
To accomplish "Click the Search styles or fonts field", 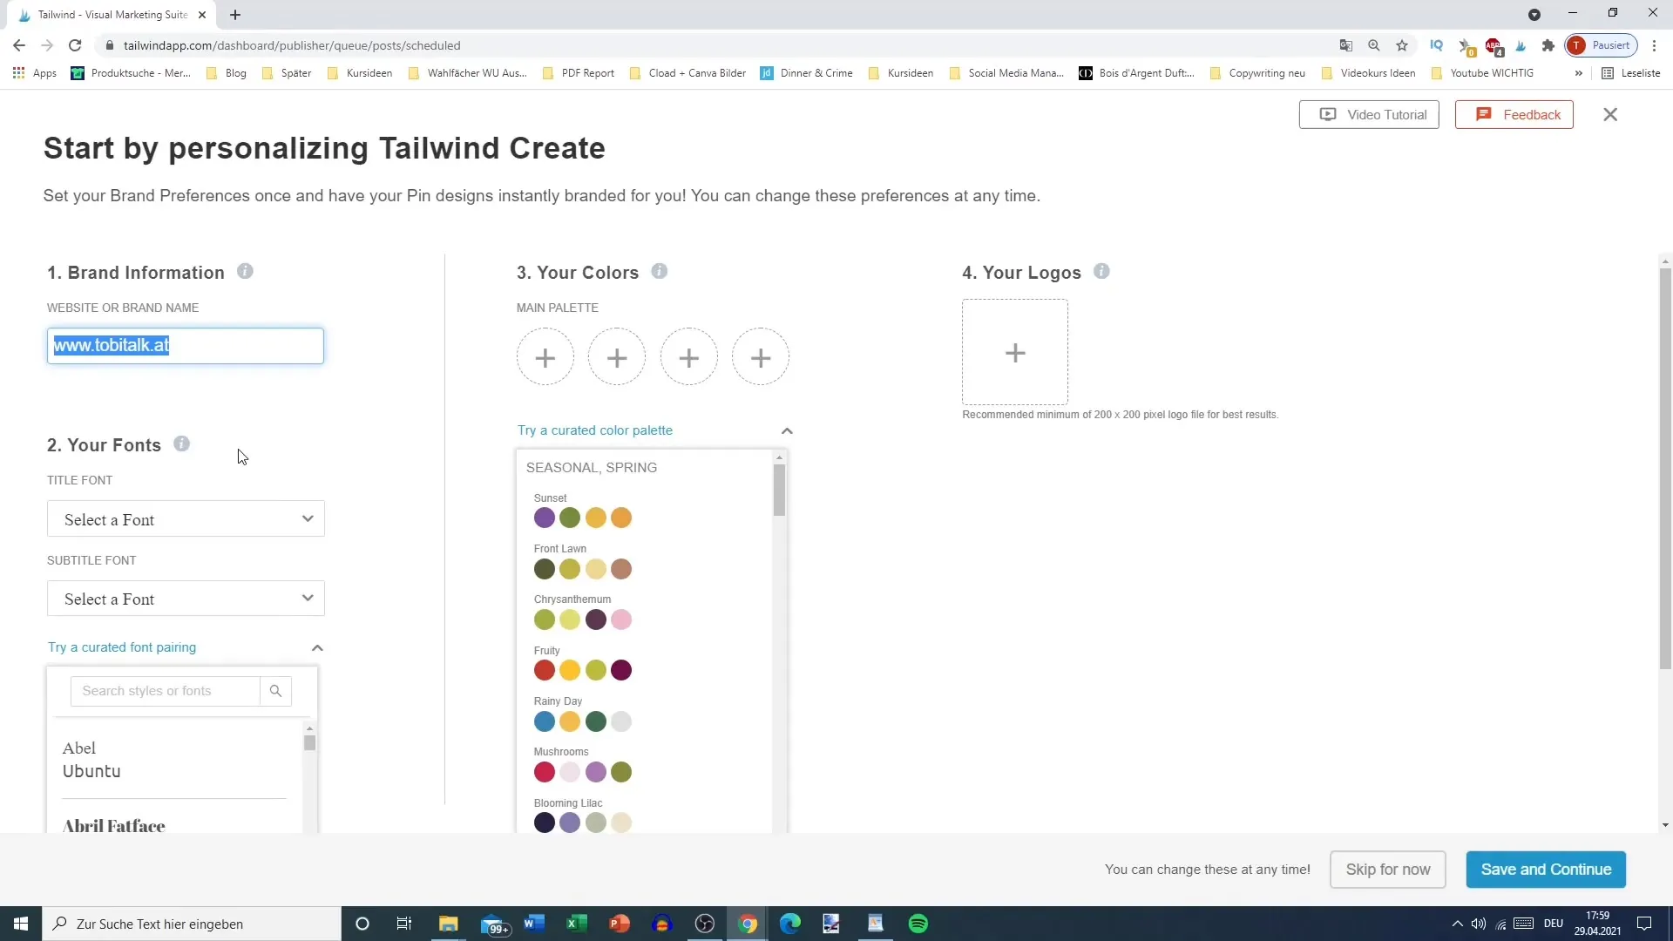I will [x=166, y=691].
